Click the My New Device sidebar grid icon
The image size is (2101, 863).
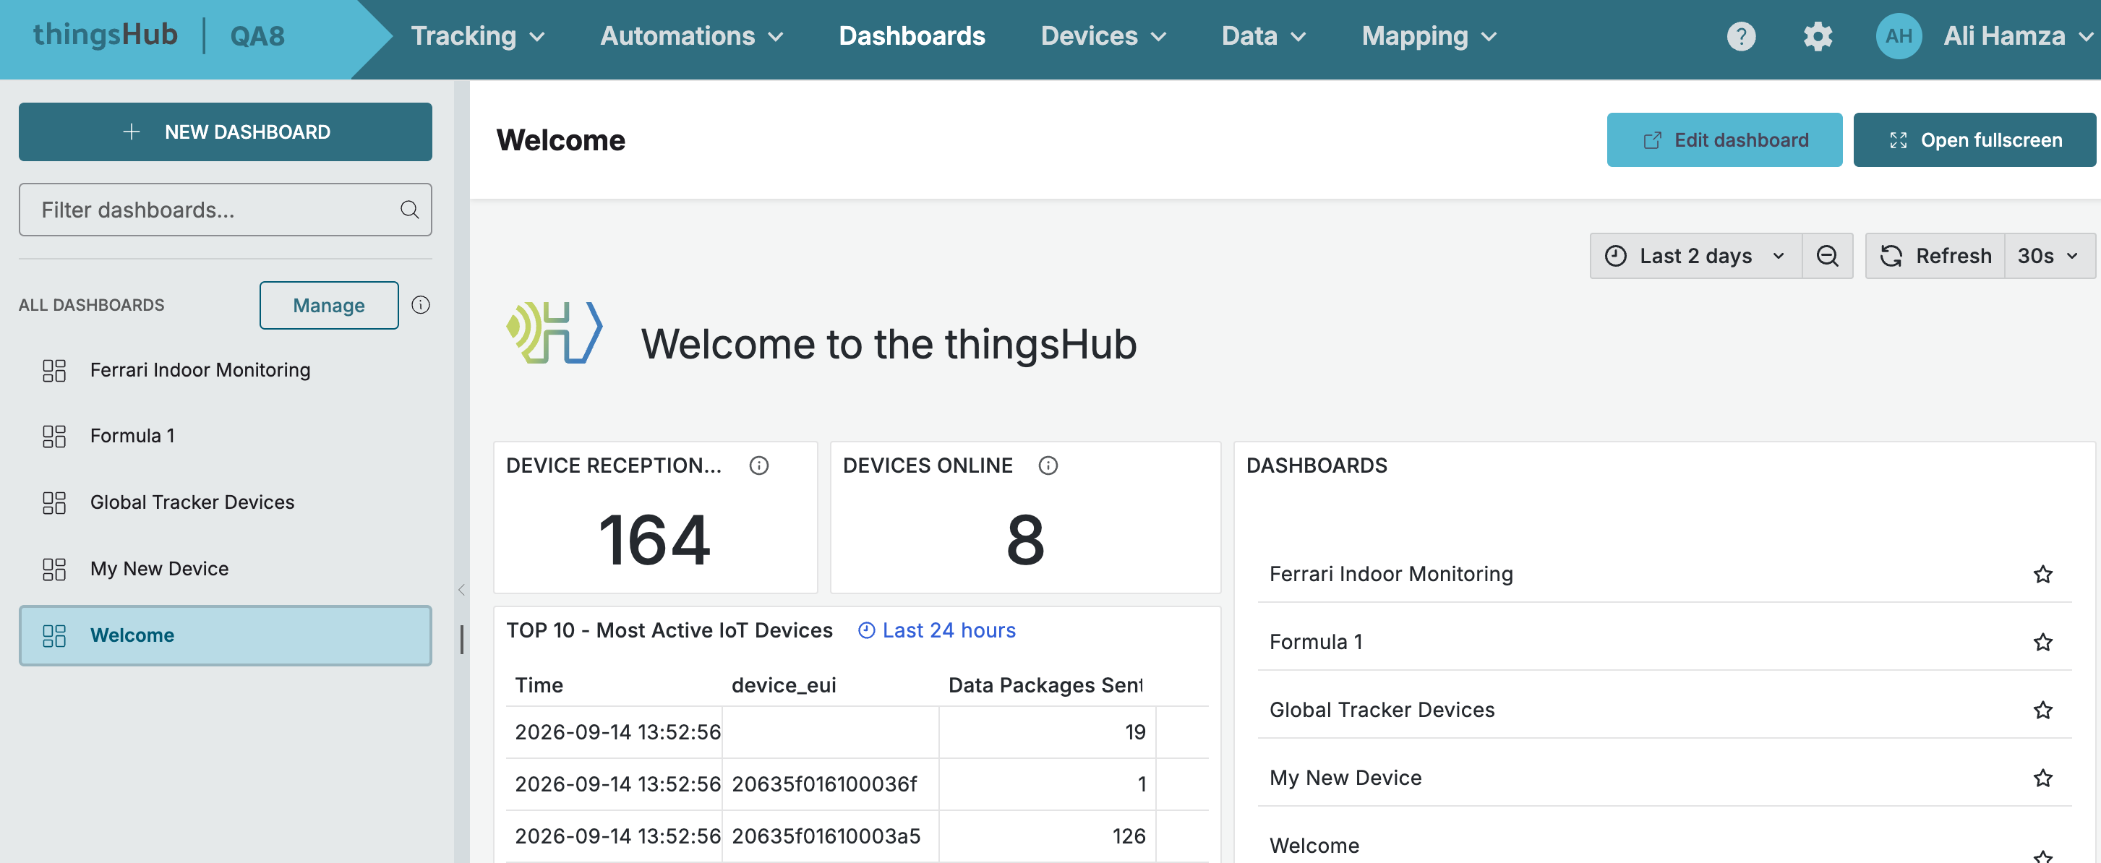tap(54, 569)
